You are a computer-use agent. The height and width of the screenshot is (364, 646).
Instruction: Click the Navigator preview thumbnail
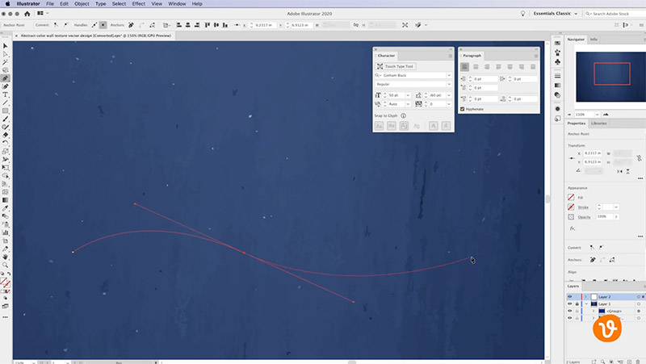[x=611, y=77]
